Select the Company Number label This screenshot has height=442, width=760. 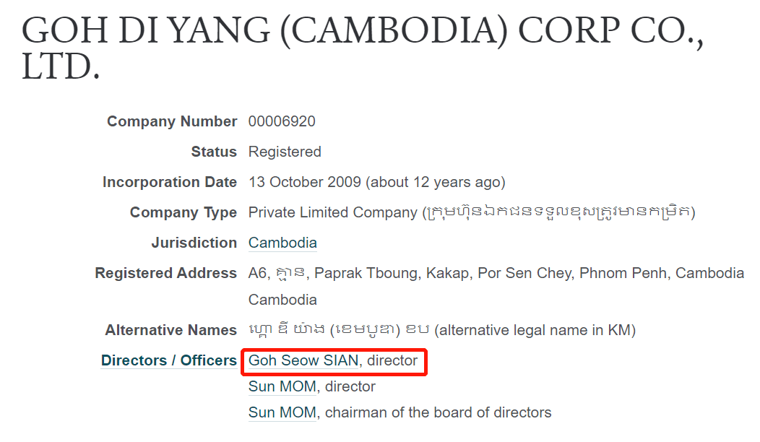pyautogui.click(x=172, y=122)
